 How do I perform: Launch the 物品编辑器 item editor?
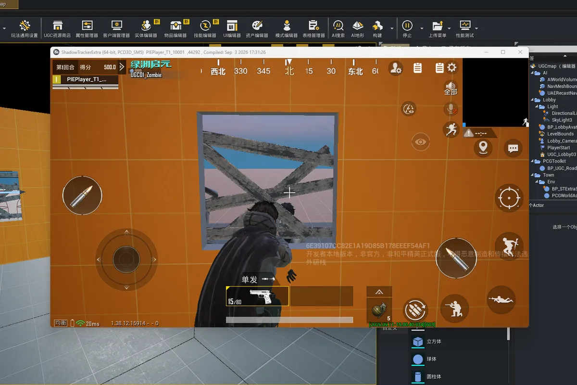(176, 29)
